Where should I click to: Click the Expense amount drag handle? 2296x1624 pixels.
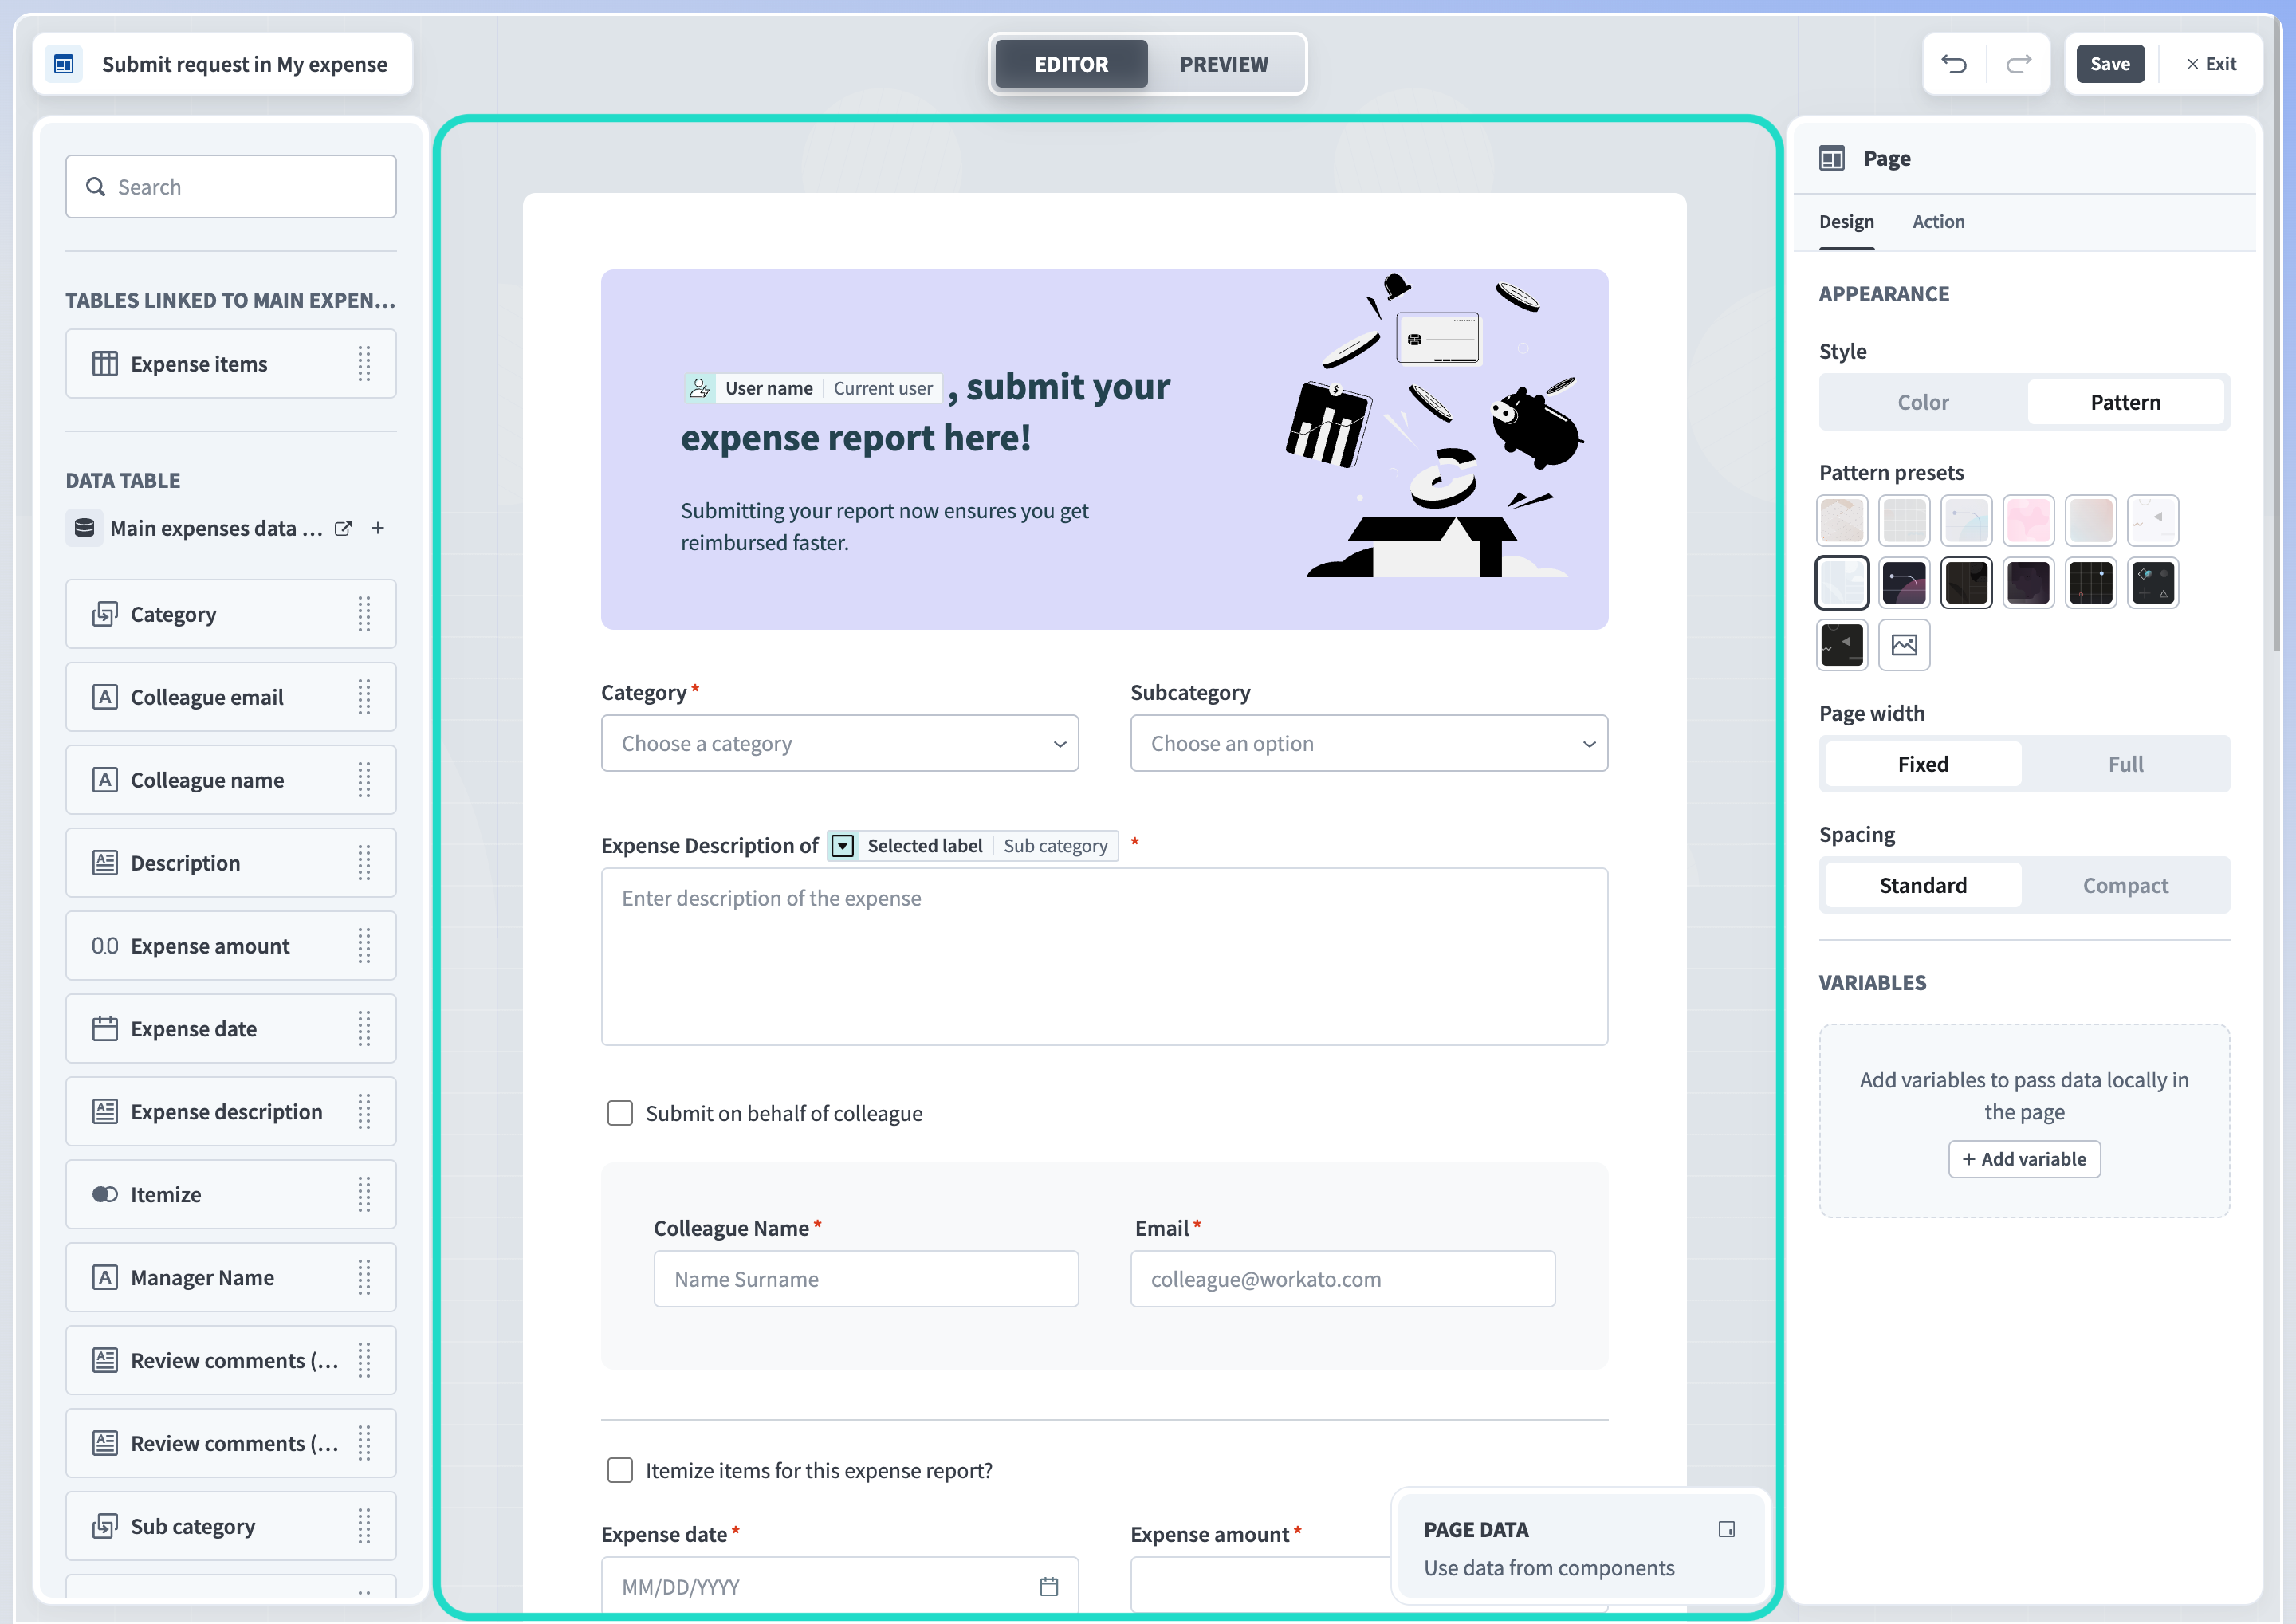click(364, 946)
